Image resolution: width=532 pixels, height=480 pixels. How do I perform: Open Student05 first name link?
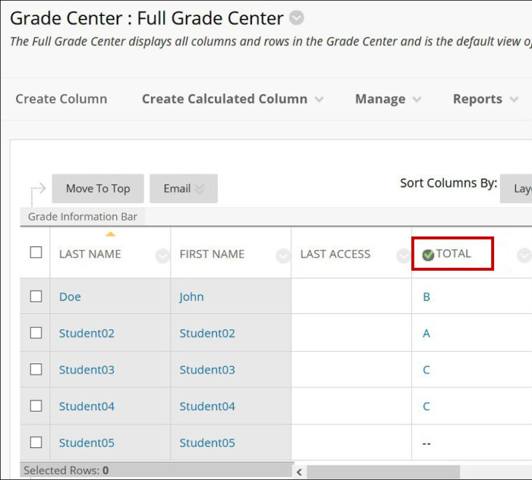tap(207, 443)
